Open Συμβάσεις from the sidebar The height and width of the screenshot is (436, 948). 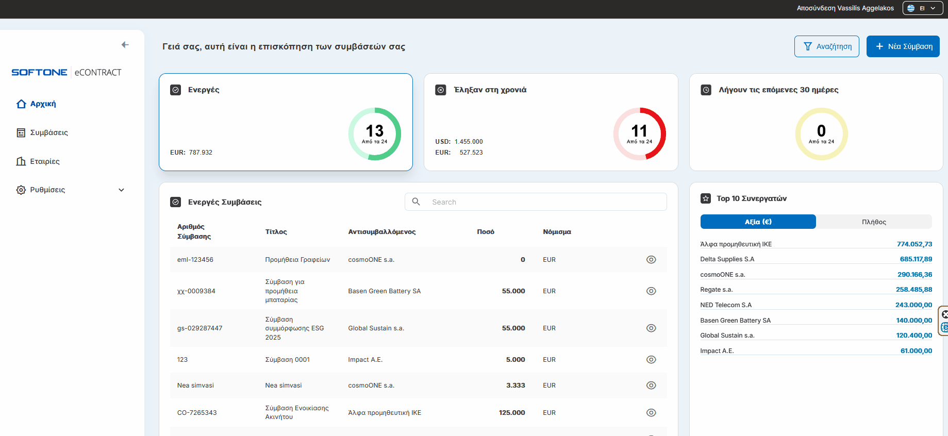[48, 133]
